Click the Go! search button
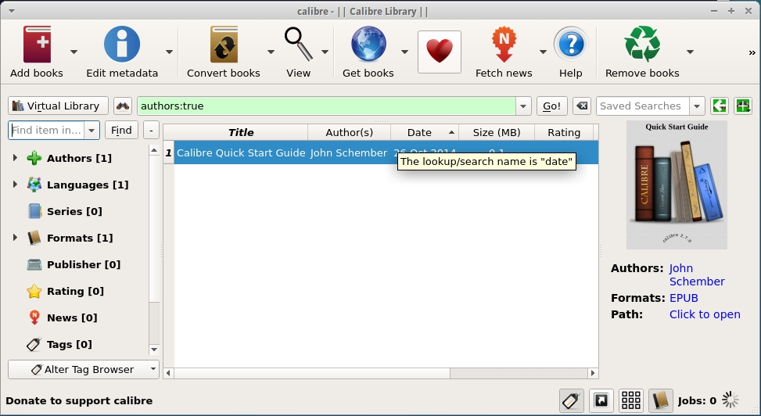Screen dimensions: 761x416 click(552, 106)
